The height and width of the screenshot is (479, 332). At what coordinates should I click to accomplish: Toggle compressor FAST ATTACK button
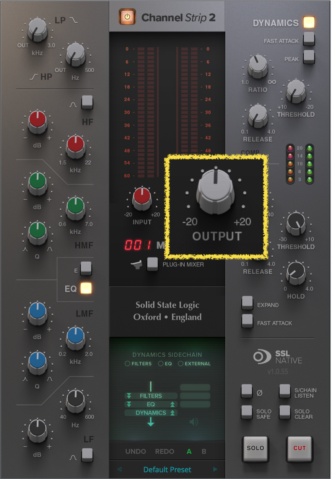point(309,39)
